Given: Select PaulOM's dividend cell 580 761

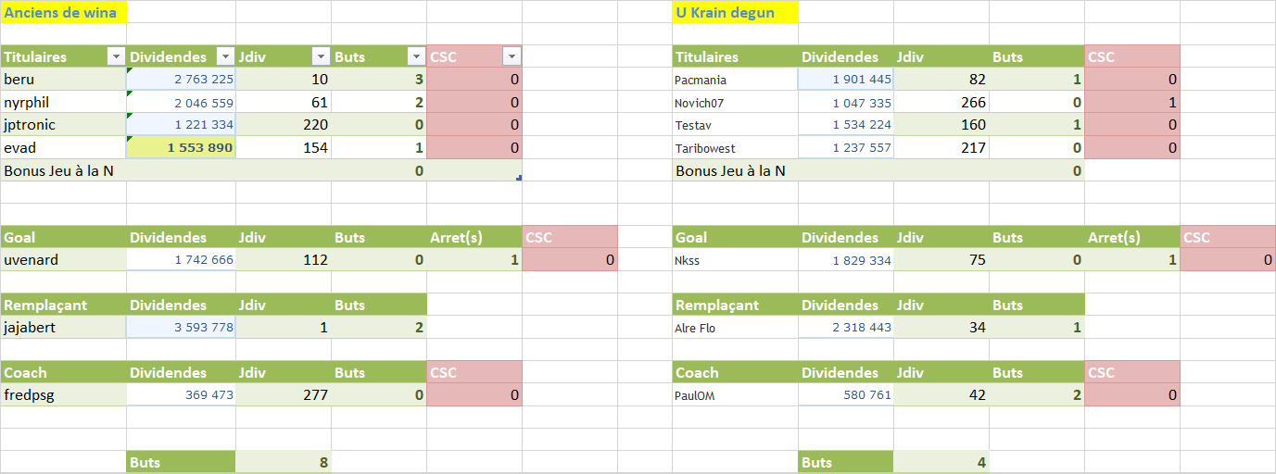Looking at the screenshot, I should 846,395.
